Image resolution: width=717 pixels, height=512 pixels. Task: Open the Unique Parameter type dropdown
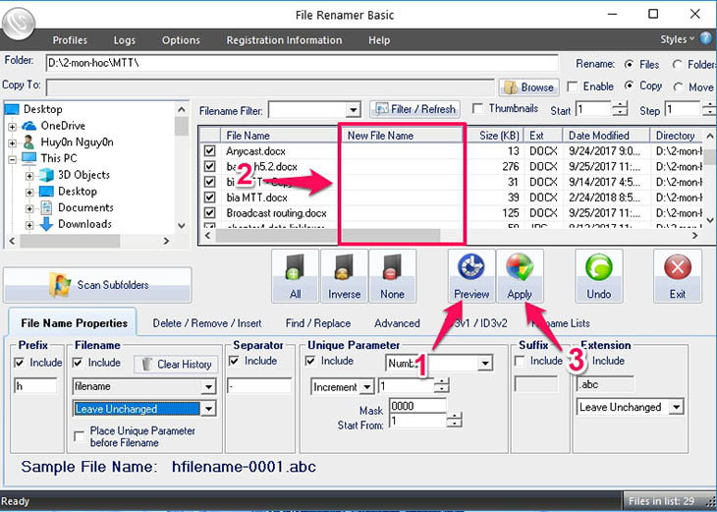pyautogui.click(x=484, y=364)
